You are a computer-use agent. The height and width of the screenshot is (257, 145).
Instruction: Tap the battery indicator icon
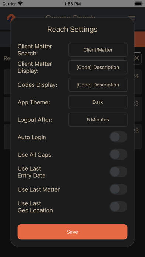(138, 3)
